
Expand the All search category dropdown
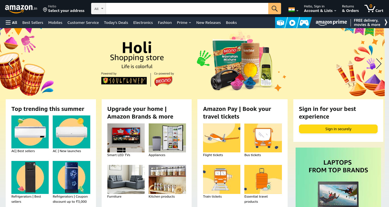[99, 9]
